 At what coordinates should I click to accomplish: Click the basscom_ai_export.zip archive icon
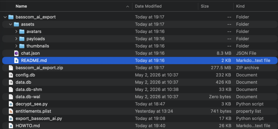click(x=11, y=68)
